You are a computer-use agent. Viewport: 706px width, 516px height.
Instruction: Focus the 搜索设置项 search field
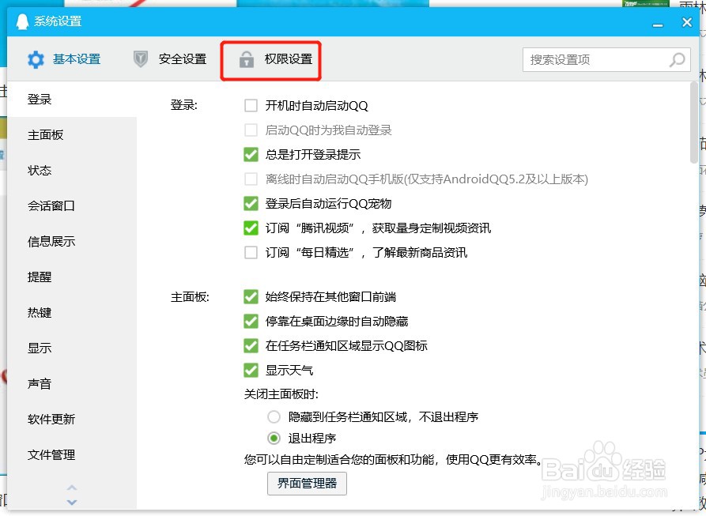606,59
